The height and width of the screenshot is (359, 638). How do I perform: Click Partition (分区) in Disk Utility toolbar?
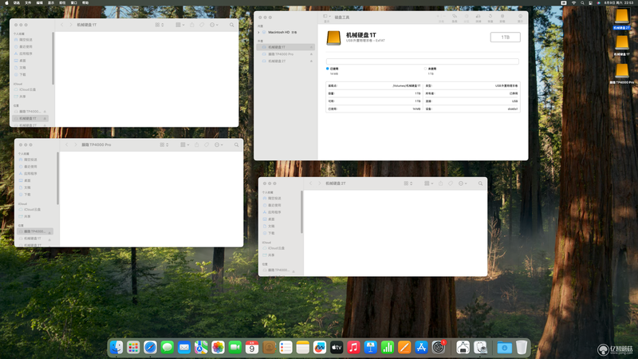467,18
